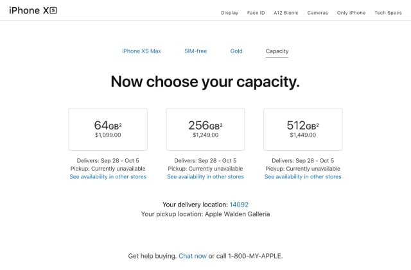Image resolution: width=411 pixels, height=270 pixels.
Task: Go to Face ID section
Action: click(x=256, y=13)
